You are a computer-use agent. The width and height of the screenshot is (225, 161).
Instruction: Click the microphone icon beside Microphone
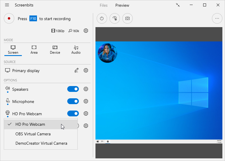(x=8, y=101)
